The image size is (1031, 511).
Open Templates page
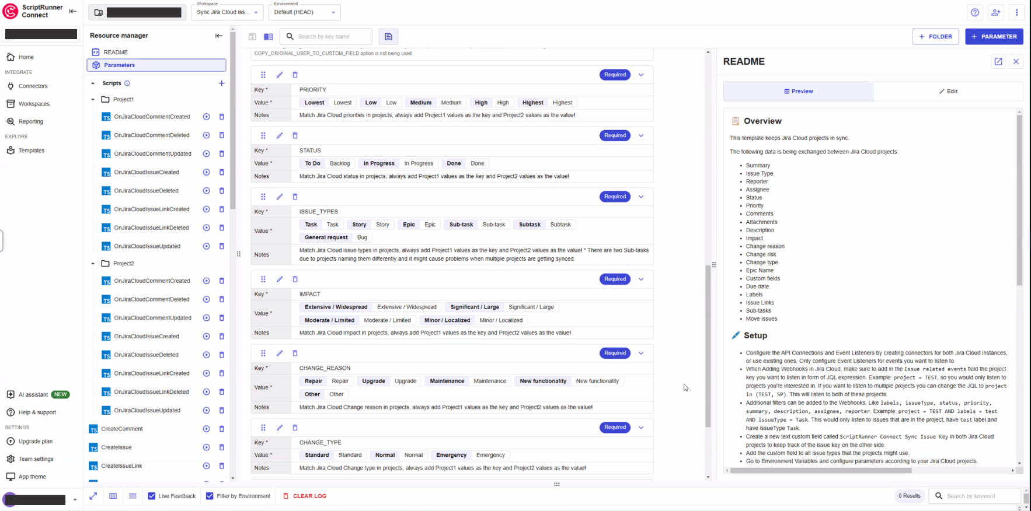pos(31,150)
